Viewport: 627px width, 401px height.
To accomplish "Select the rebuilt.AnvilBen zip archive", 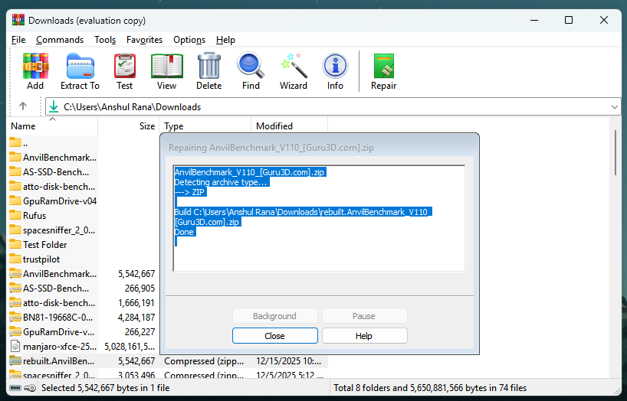I will (53, 360).
